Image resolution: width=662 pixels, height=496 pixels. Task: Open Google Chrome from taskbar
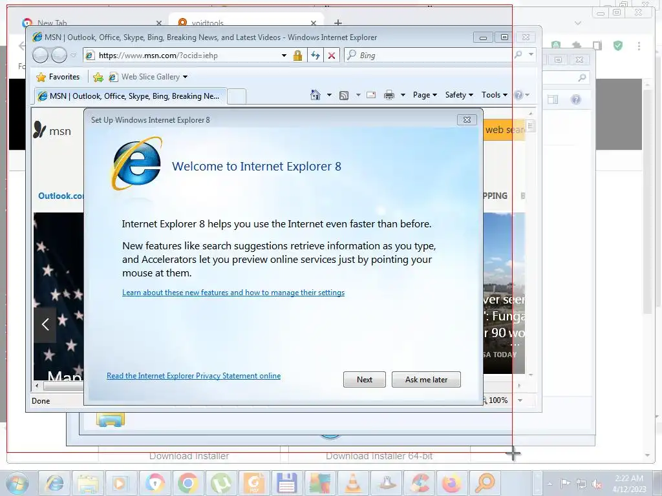187,483
